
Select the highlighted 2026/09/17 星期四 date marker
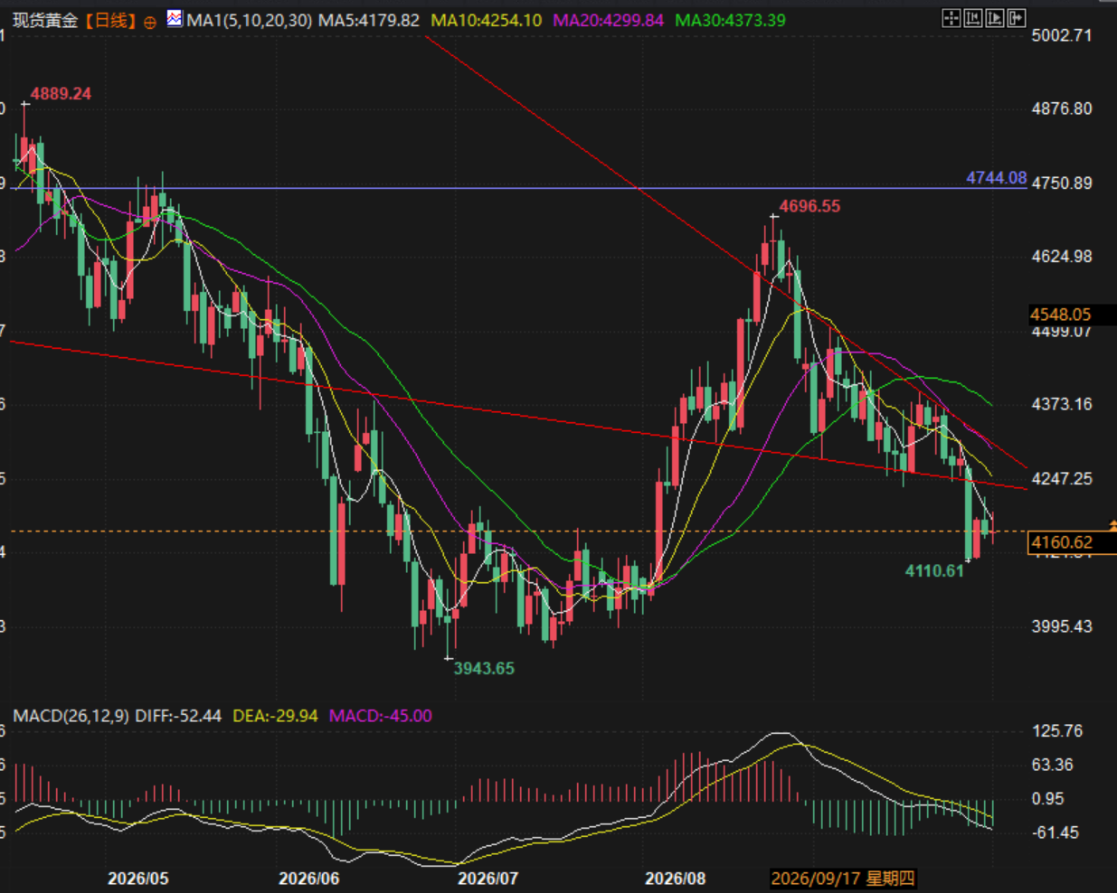coord(843,879)
